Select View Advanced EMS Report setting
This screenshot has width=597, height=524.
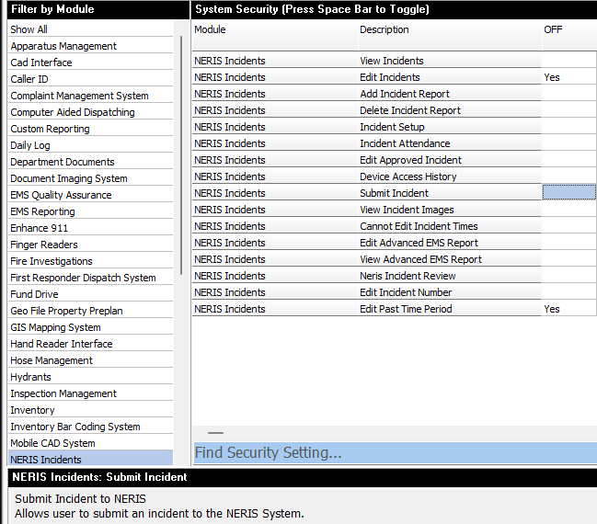(x=450, y=259)
